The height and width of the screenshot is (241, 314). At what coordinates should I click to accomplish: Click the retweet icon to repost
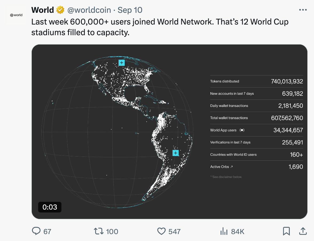[99, 231]
